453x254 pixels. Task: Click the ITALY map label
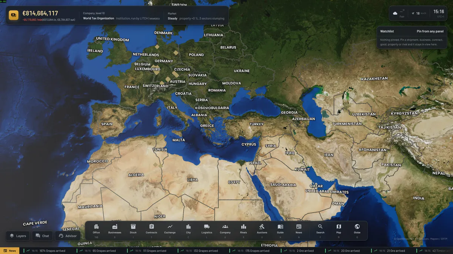click(172, 108)
